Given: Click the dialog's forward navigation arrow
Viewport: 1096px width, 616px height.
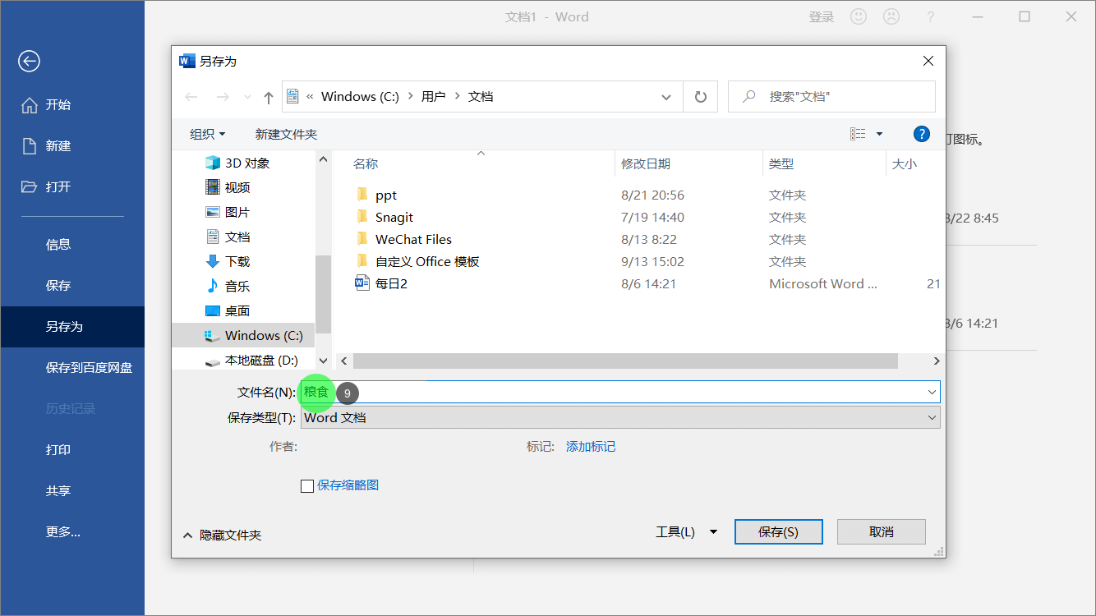Looking at the screenshot, I should click(223, 97).
